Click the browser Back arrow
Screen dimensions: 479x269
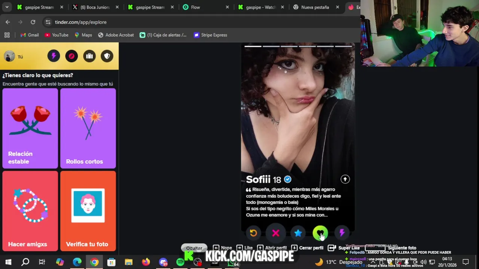(8, 22)
